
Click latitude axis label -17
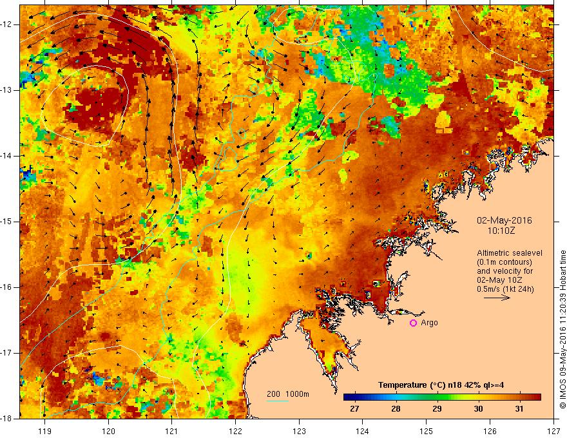tap(7, 353)
